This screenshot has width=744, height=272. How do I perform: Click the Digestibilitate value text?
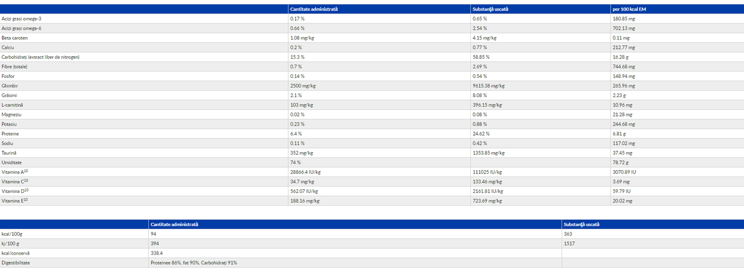[x=193, y=262]
